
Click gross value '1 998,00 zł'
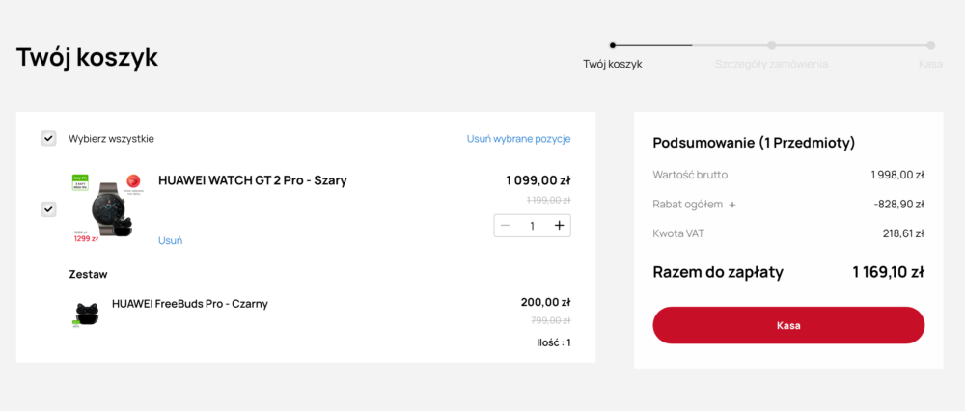coord(897,175)
